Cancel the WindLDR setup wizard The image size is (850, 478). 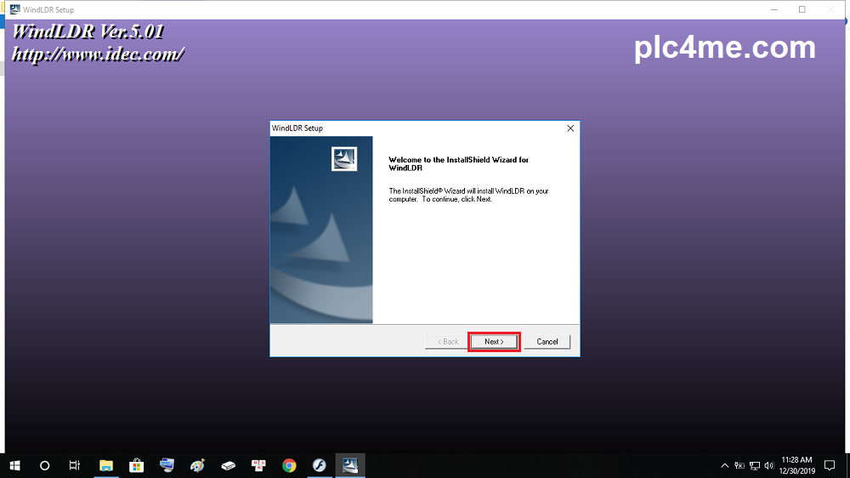(x=547, y=342)
